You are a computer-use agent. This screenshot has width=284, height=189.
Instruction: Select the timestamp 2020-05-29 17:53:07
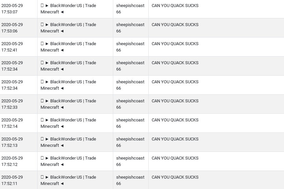pyautogui.click(x=12, y=9)
